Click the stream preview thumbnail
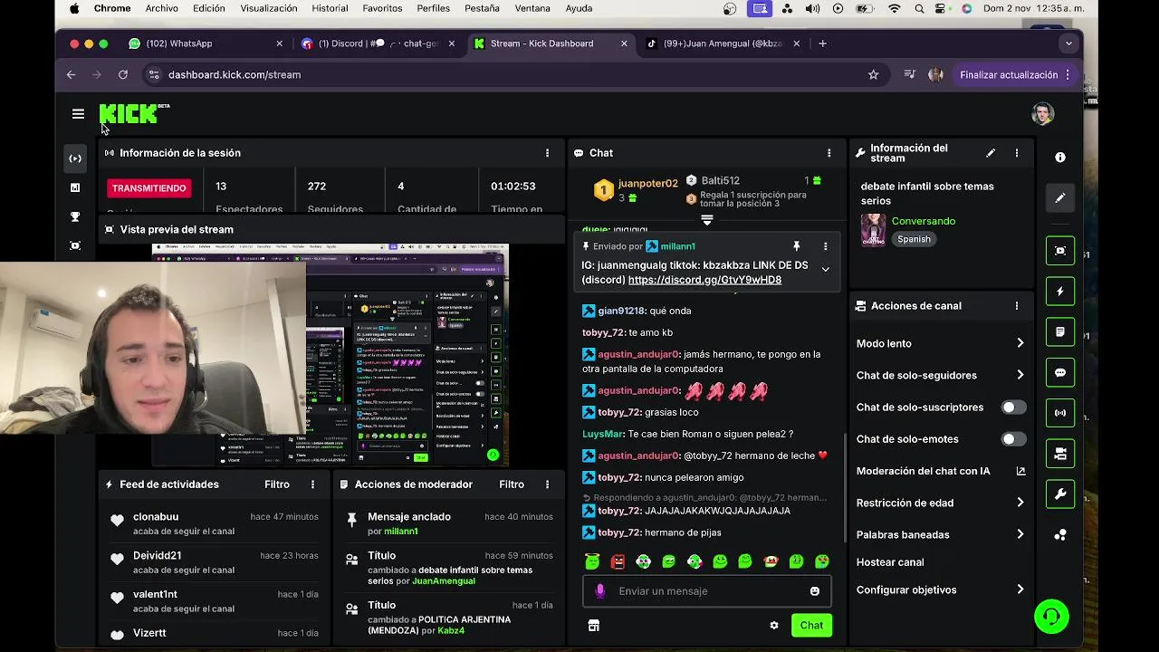 [330, 355]
